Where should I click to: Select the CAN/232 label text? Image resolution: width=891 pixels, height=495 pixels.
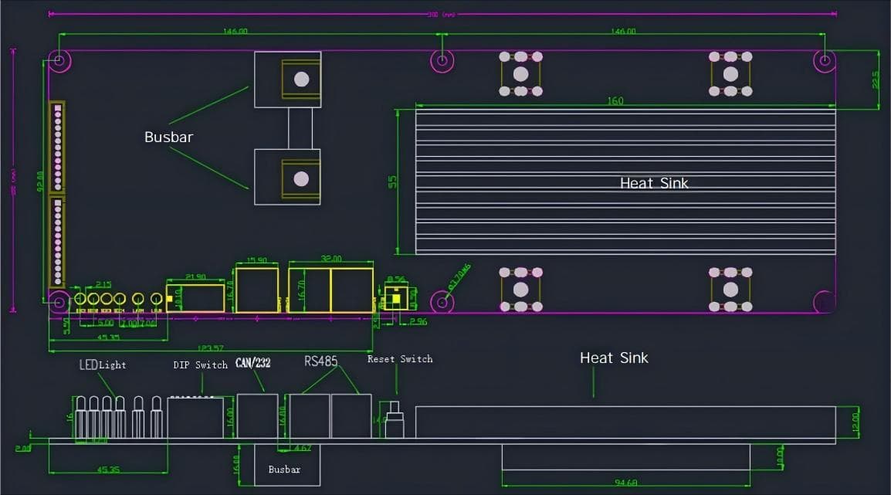252,362
